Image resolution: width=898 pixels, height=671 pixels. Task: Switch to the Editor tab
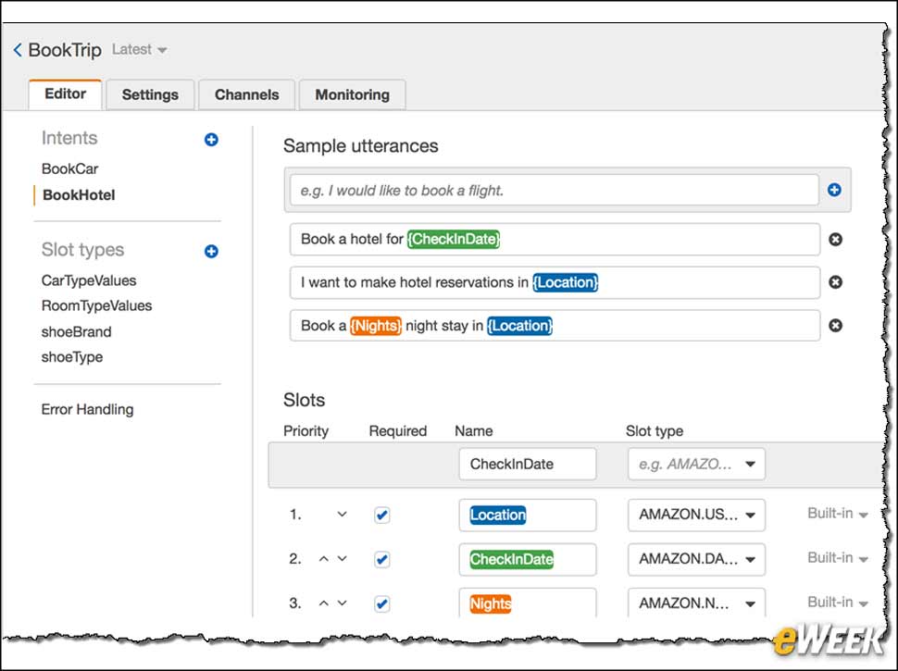point(66,94)
